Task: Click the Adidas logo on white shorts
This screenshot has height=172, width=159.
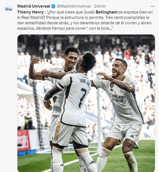Action: click(132, 136)
